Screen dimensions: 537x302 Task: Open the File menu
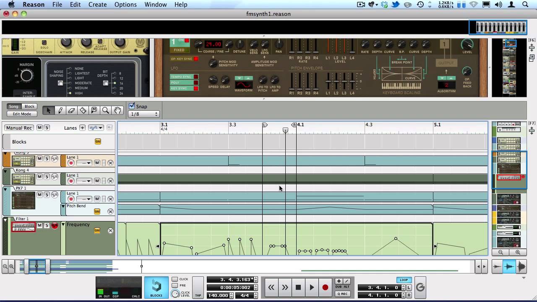(x=57, y=5)
